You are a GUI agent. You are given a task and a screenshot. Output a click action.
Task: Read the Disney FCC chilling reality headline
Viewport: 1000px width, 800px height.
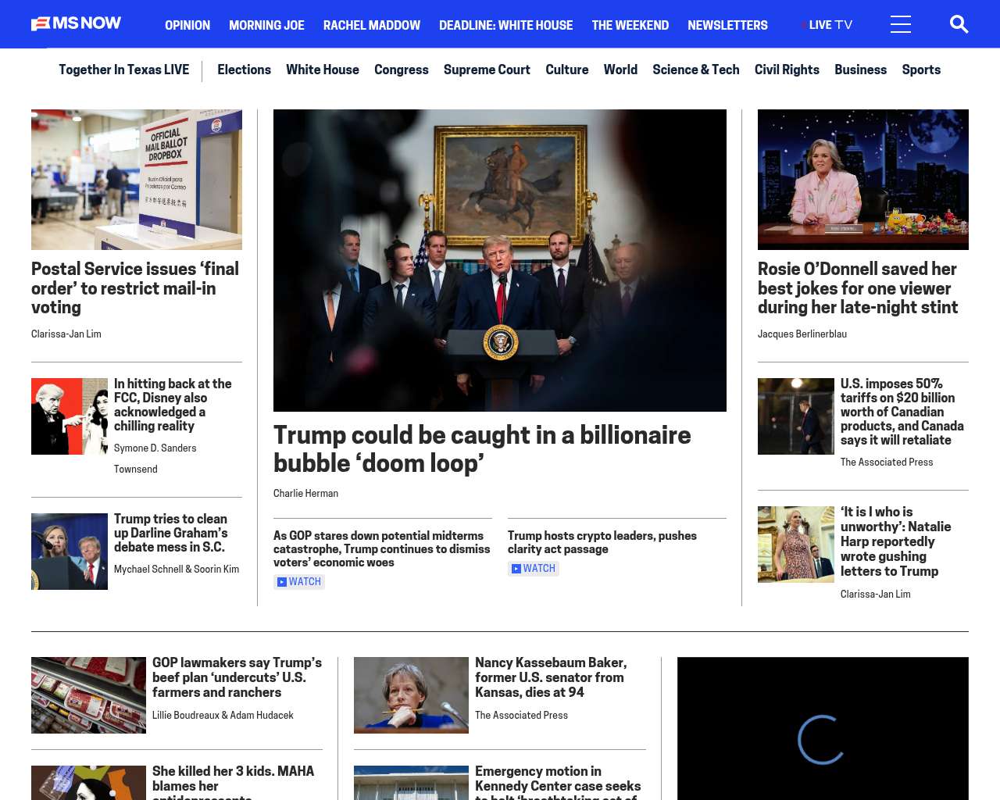click(x=173, y=405)
